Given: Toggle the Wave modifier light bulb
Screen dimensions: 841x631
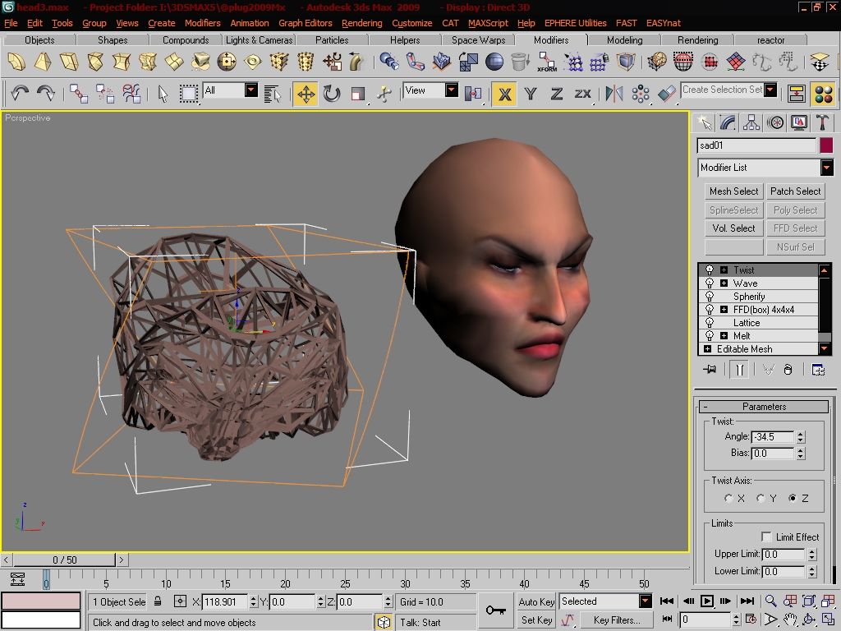Looking at the screenshot, I should pyautogui.click(x=710, y=283).
